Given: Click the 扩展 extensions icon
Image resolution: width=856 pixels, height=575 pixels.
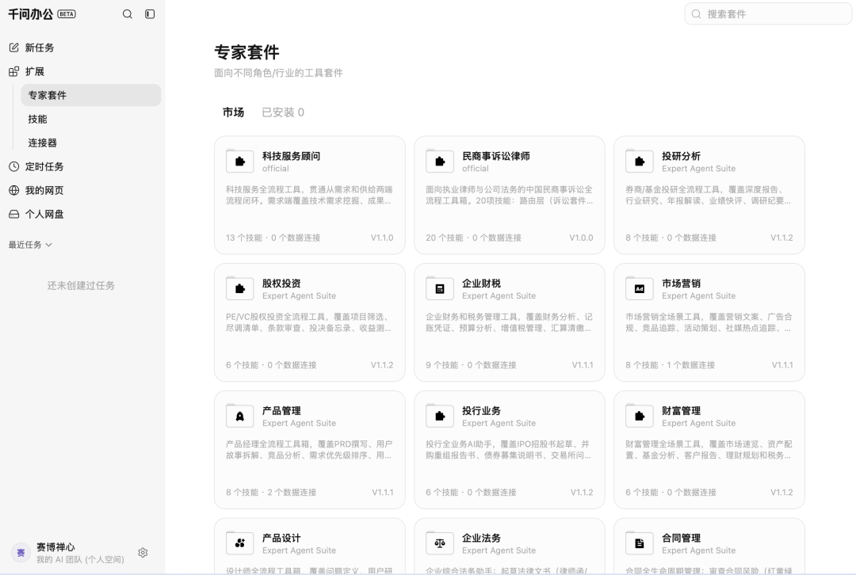Looking at the screenshot, I should (x=14, y=71).
